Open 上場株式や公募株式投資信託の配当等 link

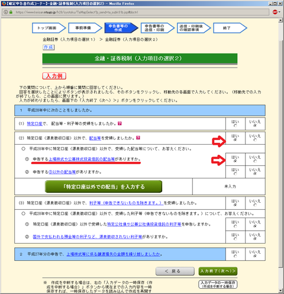(82, 159)
